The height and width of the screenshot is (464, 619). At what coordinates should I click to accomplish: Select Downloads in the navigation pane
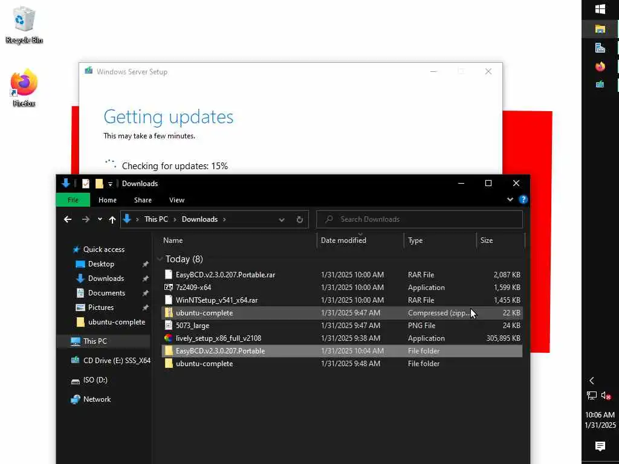[x=106, y=279]
